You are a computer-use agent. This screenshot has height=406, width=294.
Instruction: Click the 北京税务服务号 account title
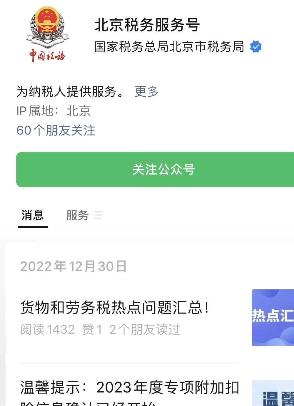pyautogui.click(x=147, y=25)
